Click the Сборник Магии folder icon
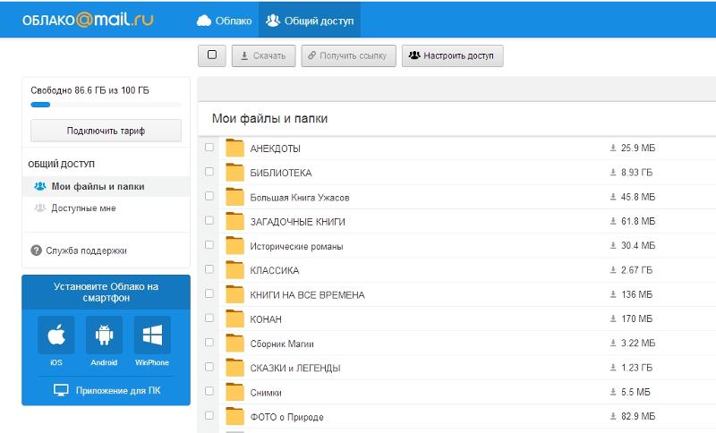The image size is (716, 433). 235,344
